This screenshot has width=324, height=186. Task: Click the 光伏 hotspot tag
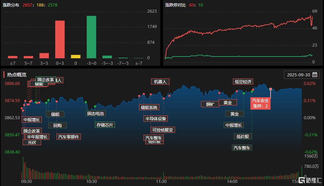[x=32, y=142]
